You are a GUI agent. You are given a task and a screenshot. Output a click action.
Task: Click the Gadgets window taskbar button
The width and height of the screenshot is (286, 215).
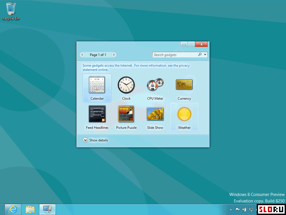coord(47,209)
